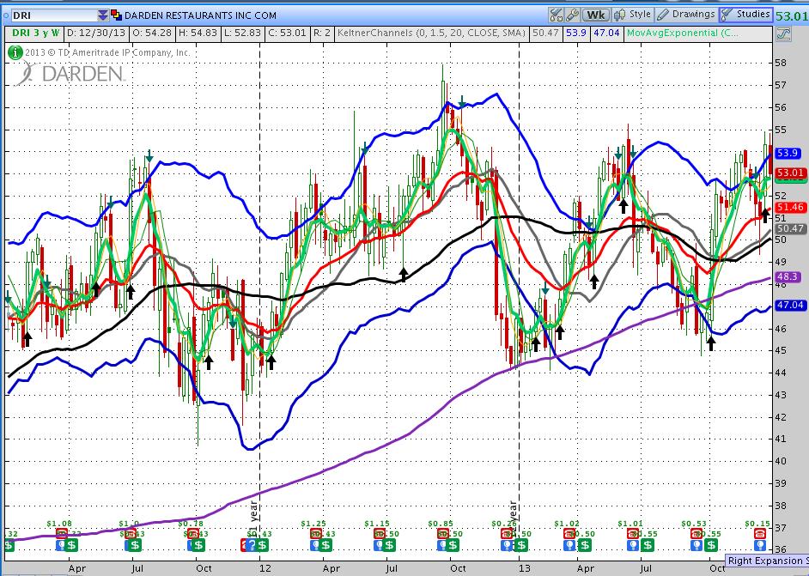The image size is (809, 576).
Task: Open the earnings phone icon under $0.15
Action: [760, 533]
